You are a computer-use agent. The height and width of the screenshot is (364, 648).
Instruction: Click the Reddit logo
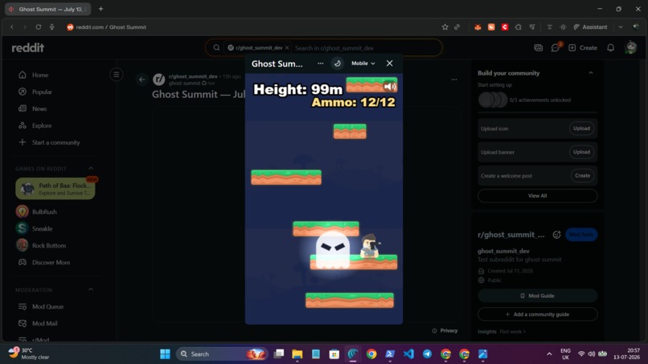[27, 48]
